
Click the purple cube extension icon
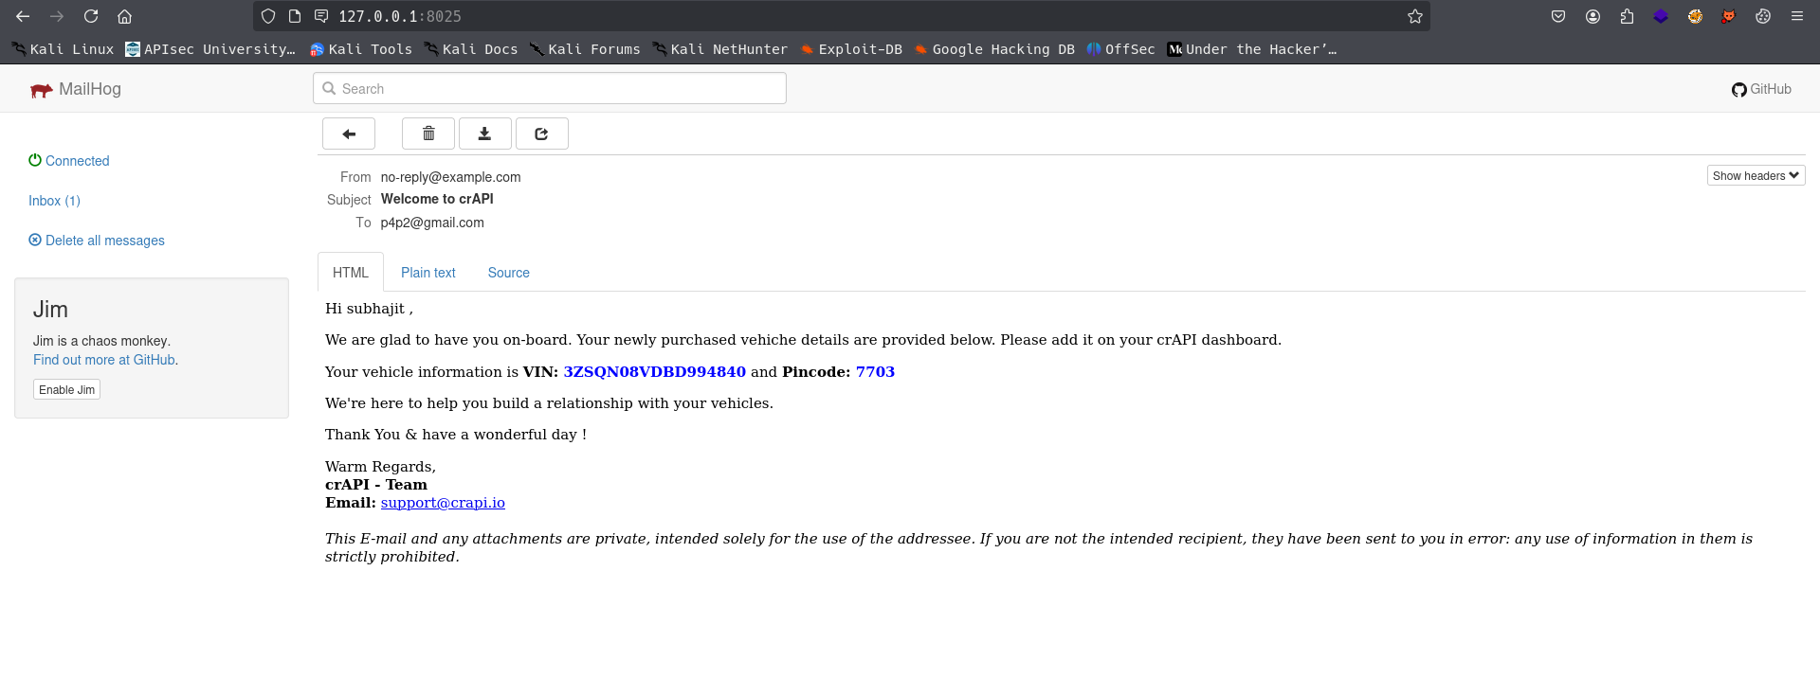tap(1661, 16)
